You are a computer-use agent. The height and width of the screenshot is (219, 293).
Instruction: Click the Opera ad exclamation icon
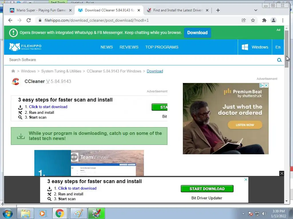tap(13, 33)
